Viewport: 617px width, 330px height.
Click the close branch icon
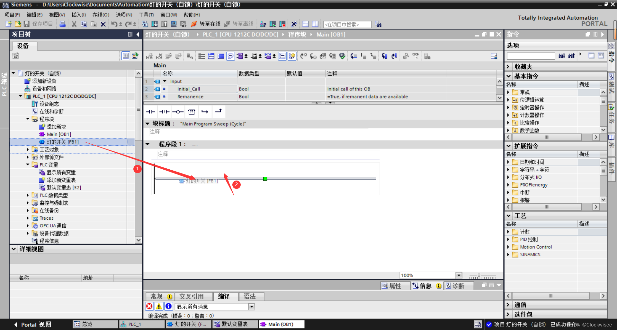[x=219, y=112]
